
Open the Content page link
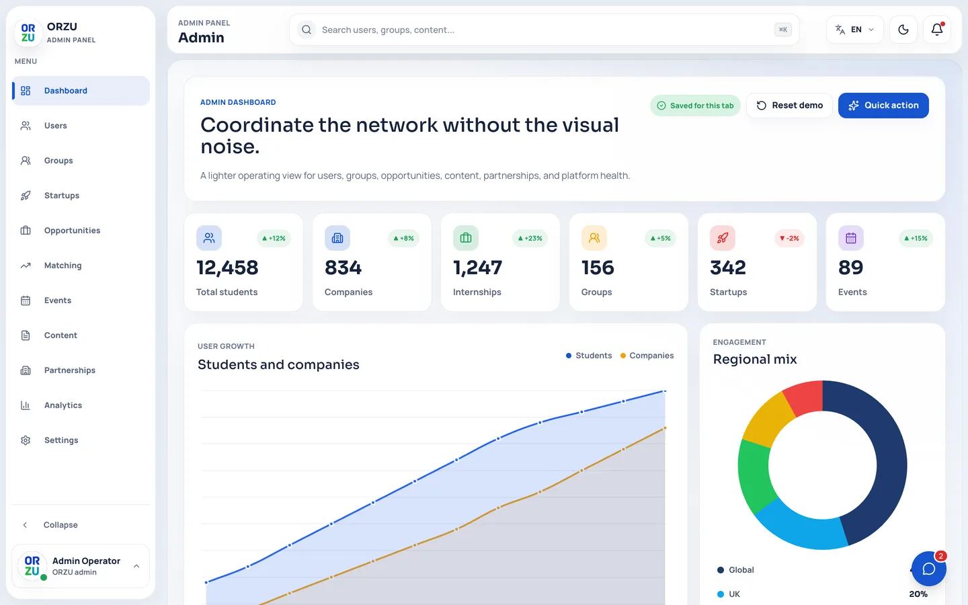pyautogui.click(x=81, y=335)
